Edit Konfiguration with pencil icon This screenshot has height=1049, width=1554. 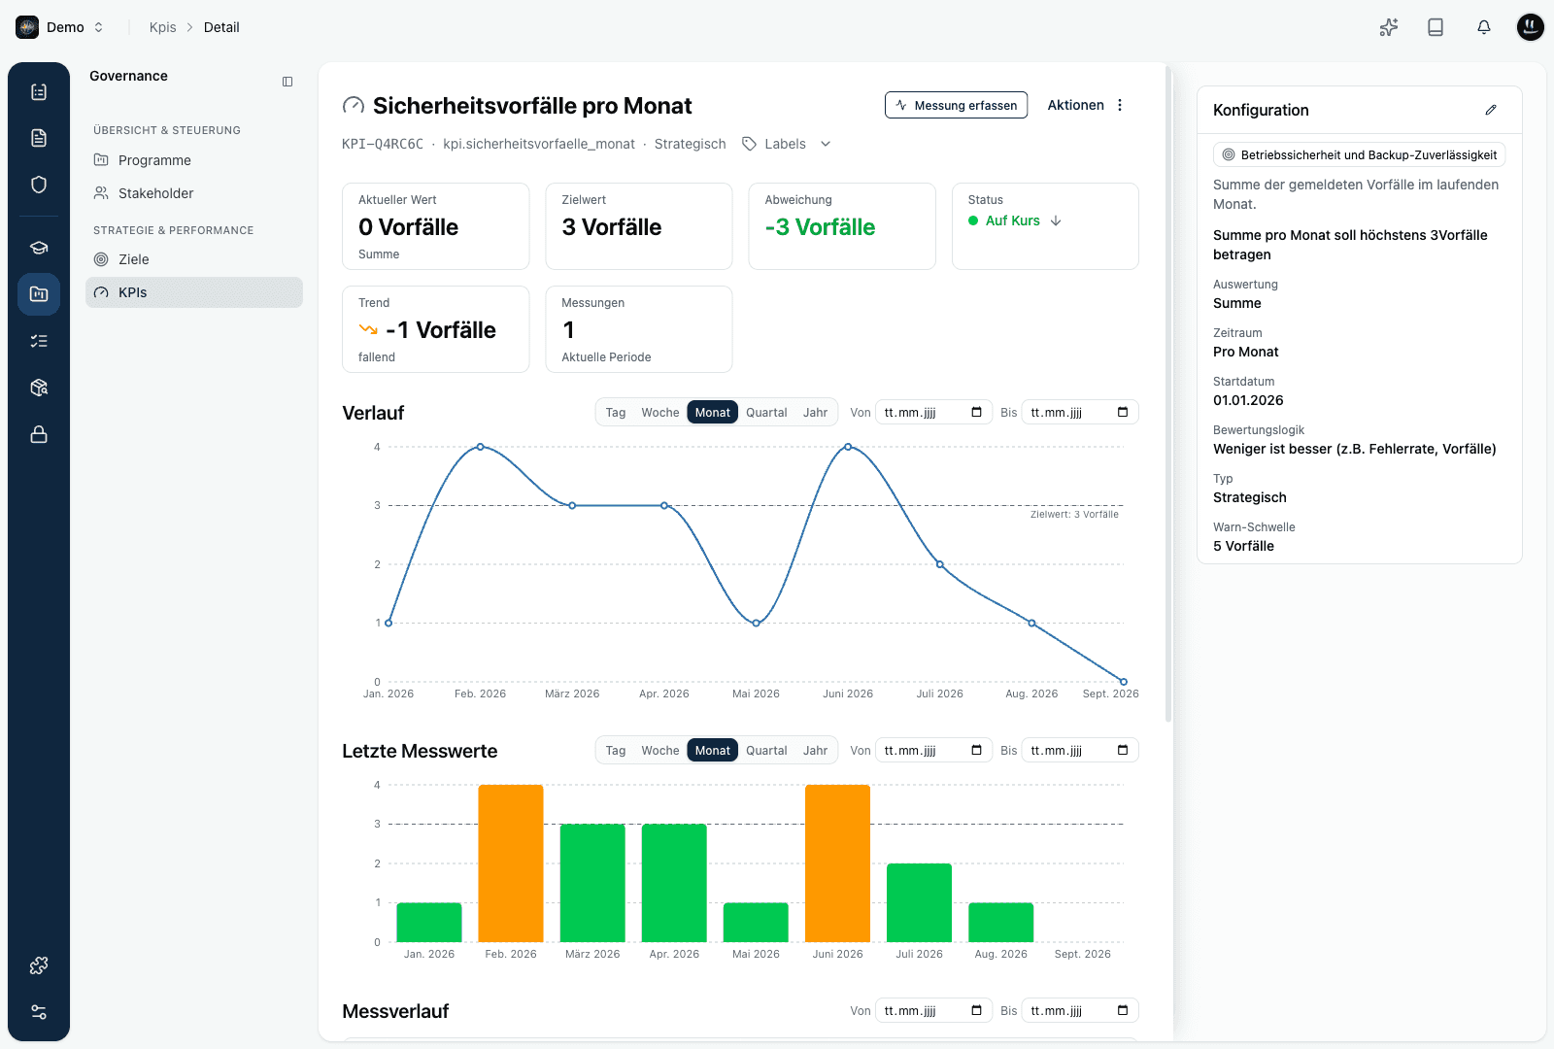point(1491,110)
